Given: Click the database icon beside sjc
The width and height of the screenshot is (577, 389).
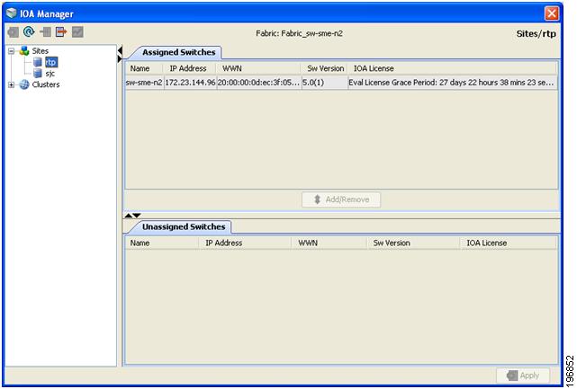Looking at the screenshot, I should (38, 74).
